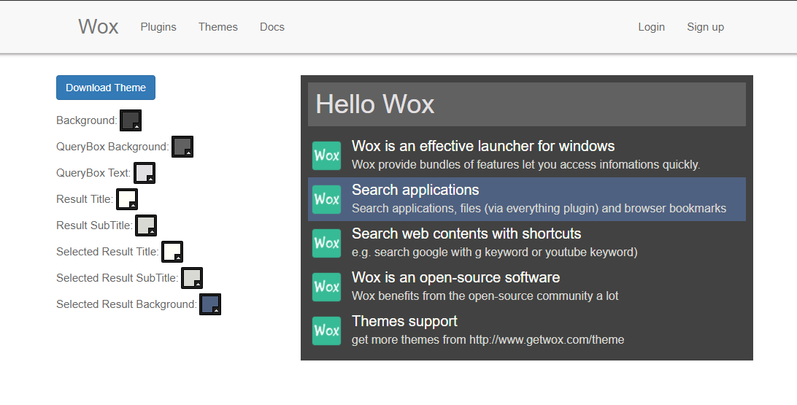
Task: Open the Selected Result Title color swatch
Action: point(172,252)
